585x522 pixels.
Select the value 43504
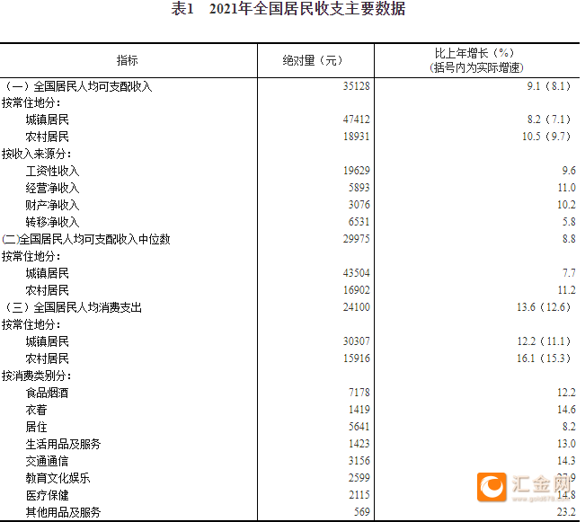tap(356, 273)
